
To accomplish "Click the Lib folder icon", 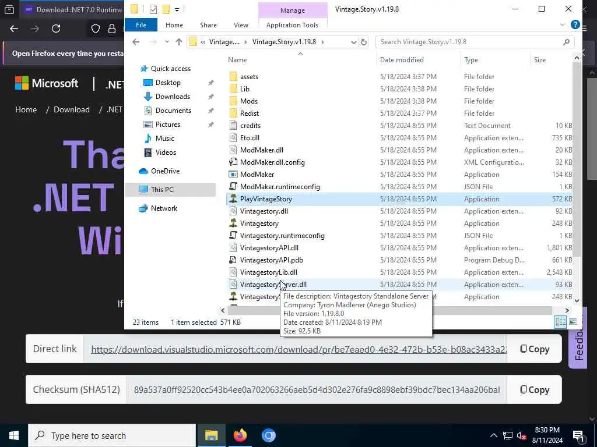I will pos(233,89).
